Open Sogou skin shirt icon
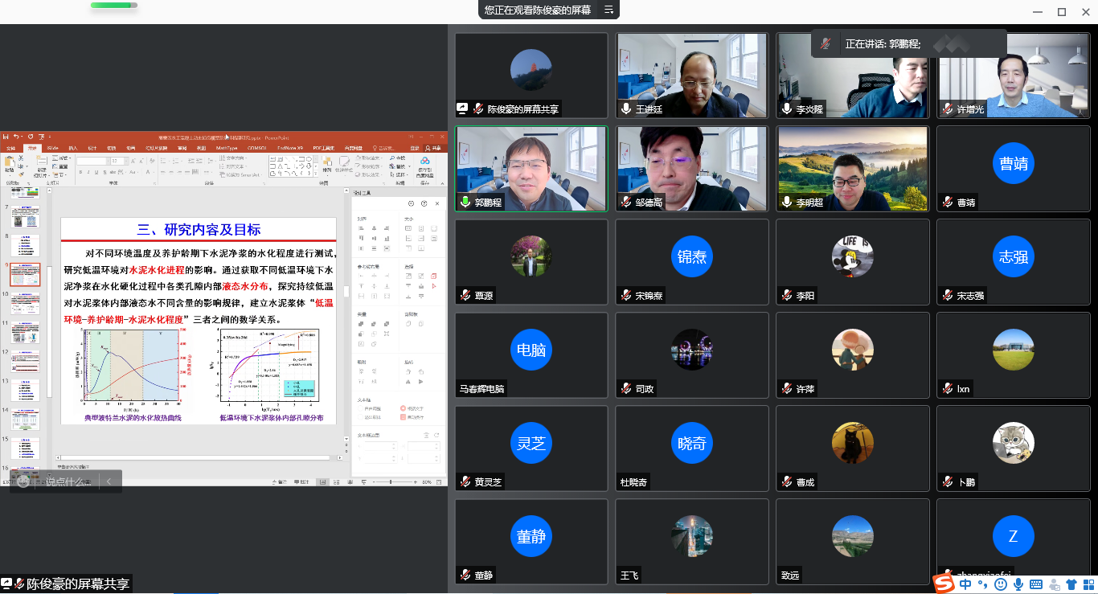Viewport: 1098px width, 594px height. [1071, 584]
